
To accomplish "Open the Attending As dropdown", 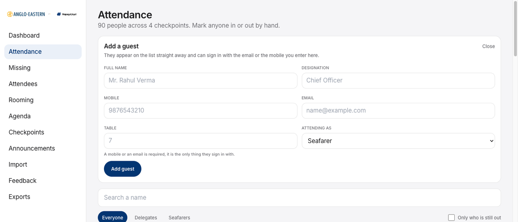I will (398, 141).
